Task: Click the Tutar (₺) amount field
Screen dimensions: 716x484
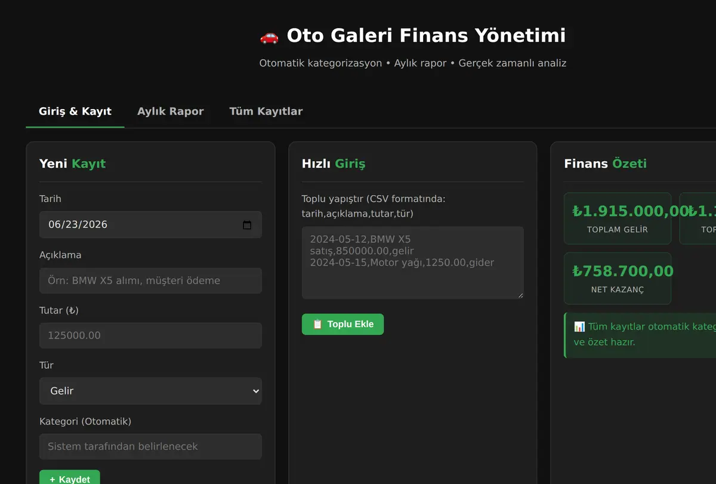Action: 150,335
